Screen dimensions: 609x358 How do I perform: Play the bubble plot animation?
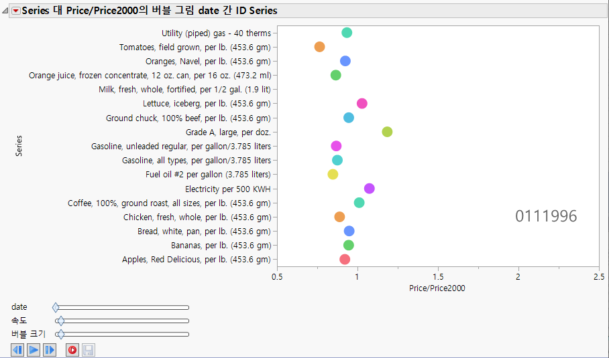(34, 350)
